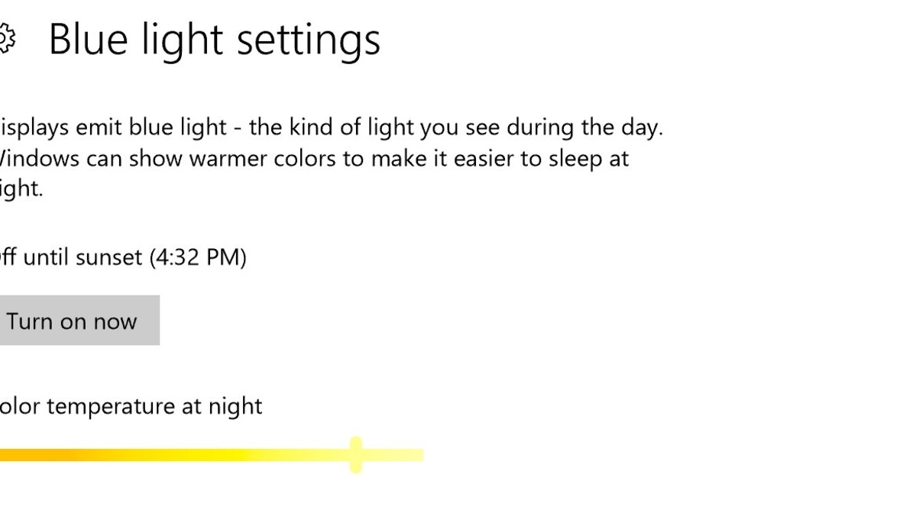The height and width of the screenshot is (513, 913).
Task: Click the "emit blue light" description line
Action: click(329, 127)
